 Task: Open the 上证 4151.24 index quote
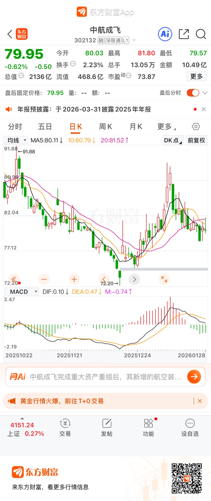click(x=26, y=430)
